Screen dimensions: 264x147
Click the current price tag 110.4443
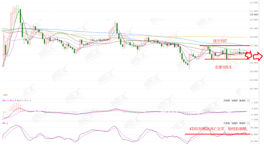(254, 15)
